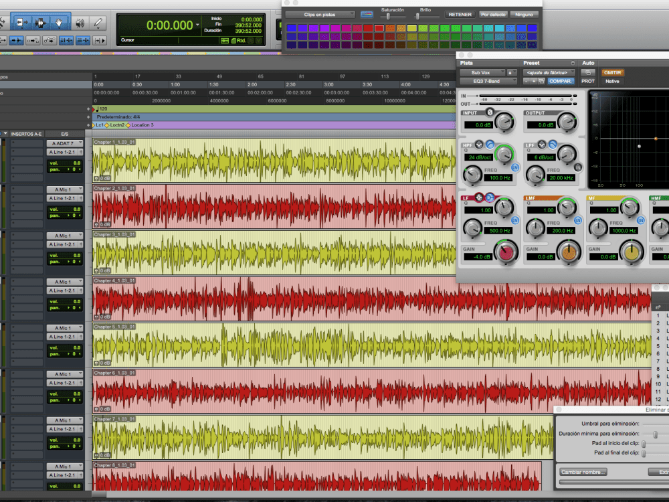Toggle the HPF band IN button
This screenshot has width=669, height=502.
click(515, 167)
